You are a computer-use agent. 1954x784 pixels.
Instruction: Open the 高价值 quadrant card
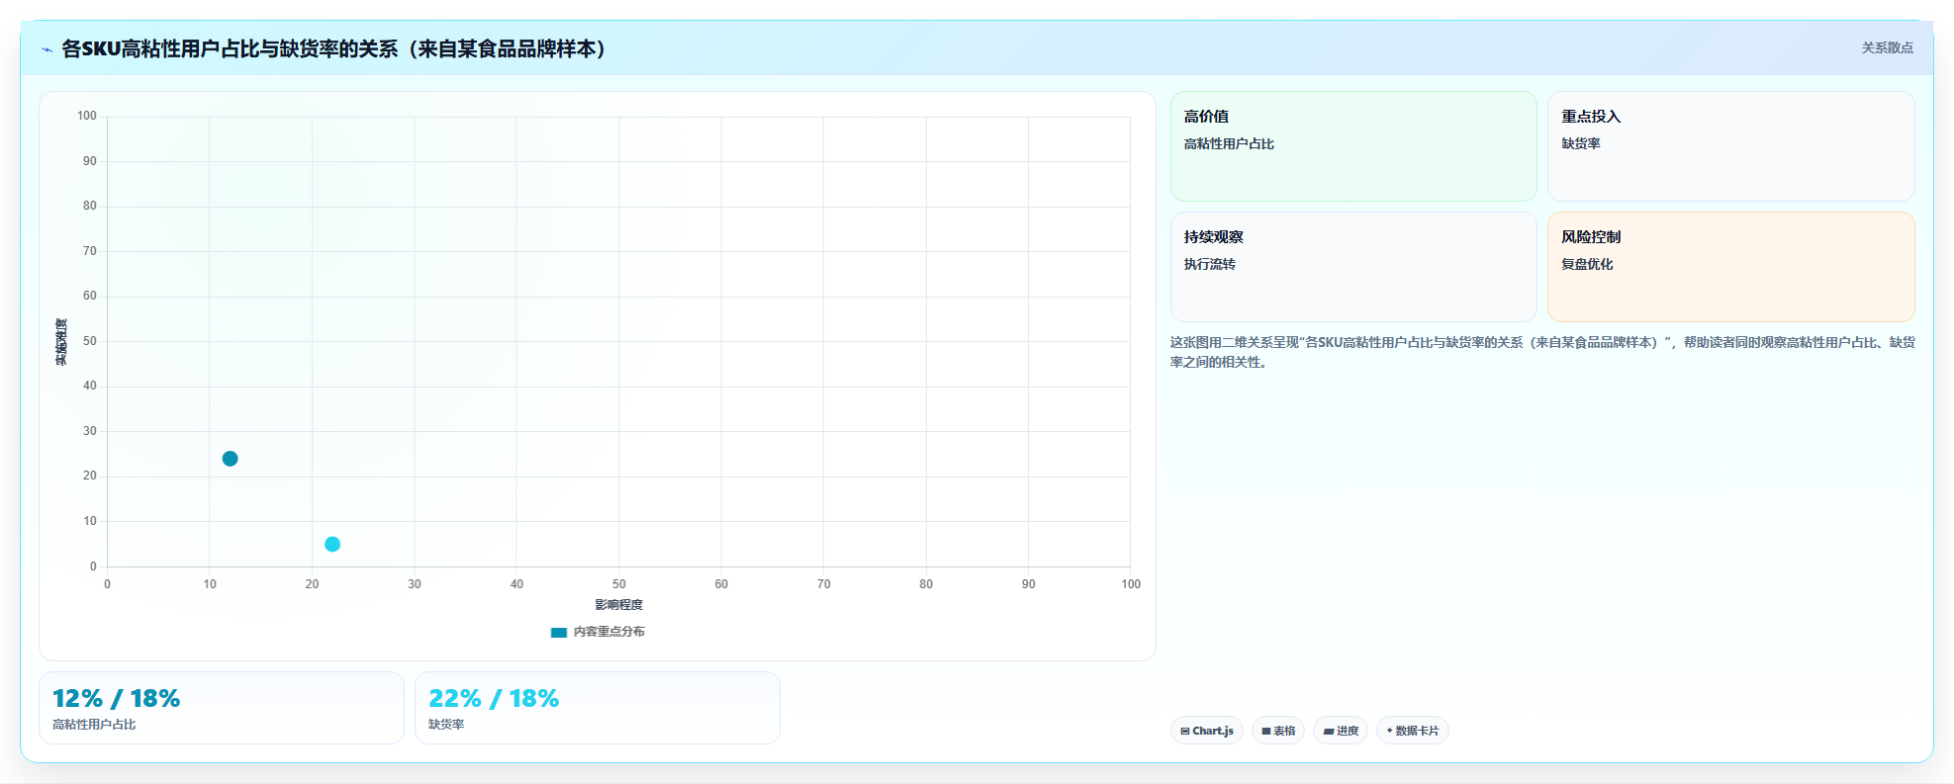(1353, 146)
